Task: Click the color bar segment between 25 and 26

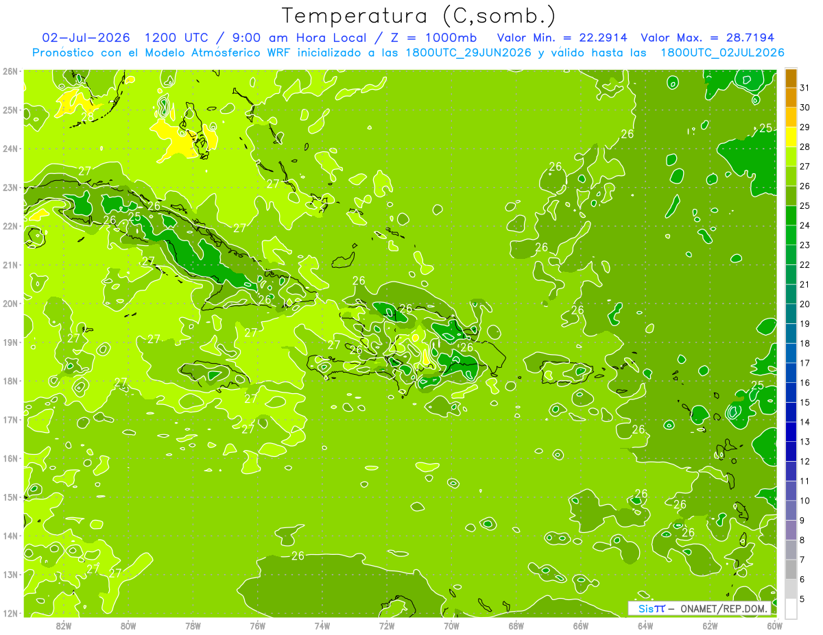Action: point(791,196)
